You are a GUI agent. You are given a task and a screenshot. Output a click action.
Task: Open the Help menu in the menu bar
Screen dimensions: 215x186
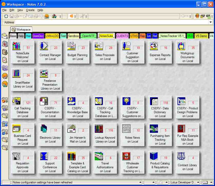pyautogui.click(x=40, y=10)
